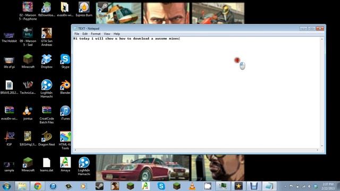Select the BRAVE.2012 file on the desktop

coord(9,87)
